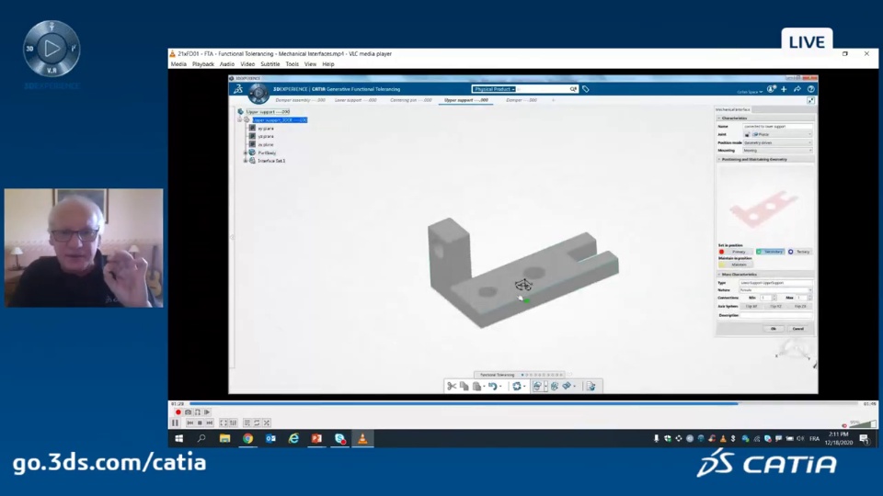Screen dimensions: 883x496
Task: Click the VLC red record button
Action: [178, 412]
